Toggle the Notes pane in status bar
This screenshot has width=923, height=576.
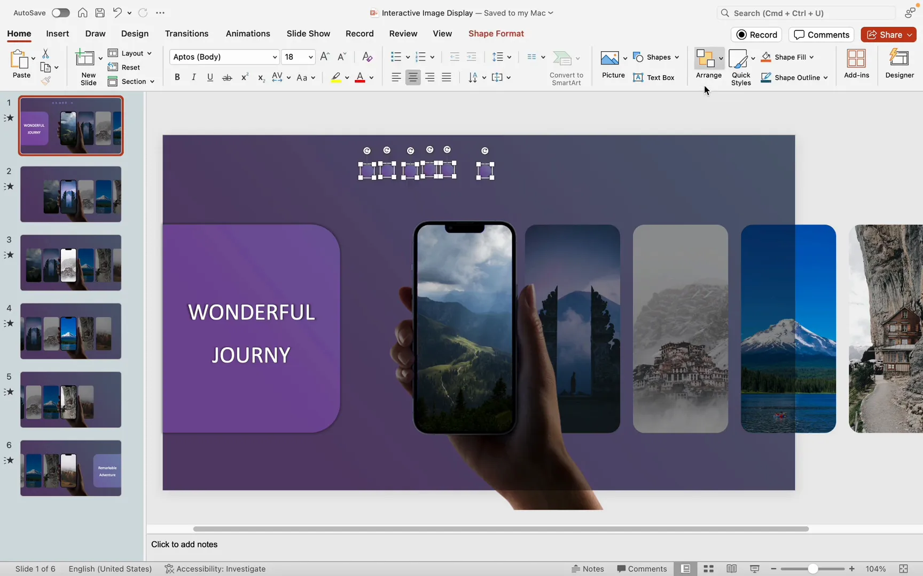(588, 569)
